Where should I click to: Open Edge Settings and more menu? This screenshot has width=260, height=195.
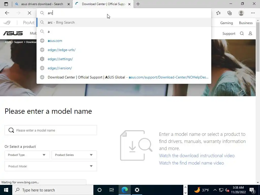coord(253,13)
